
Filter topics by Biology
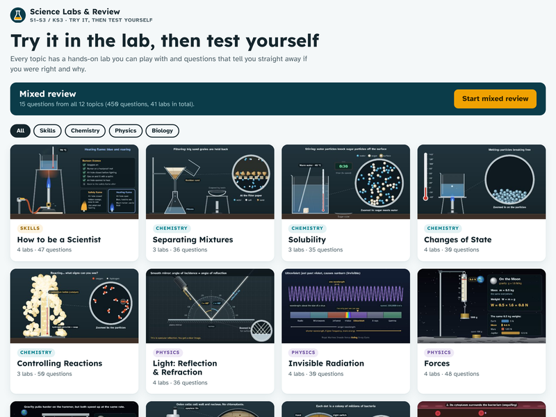(x=163, y=131)
